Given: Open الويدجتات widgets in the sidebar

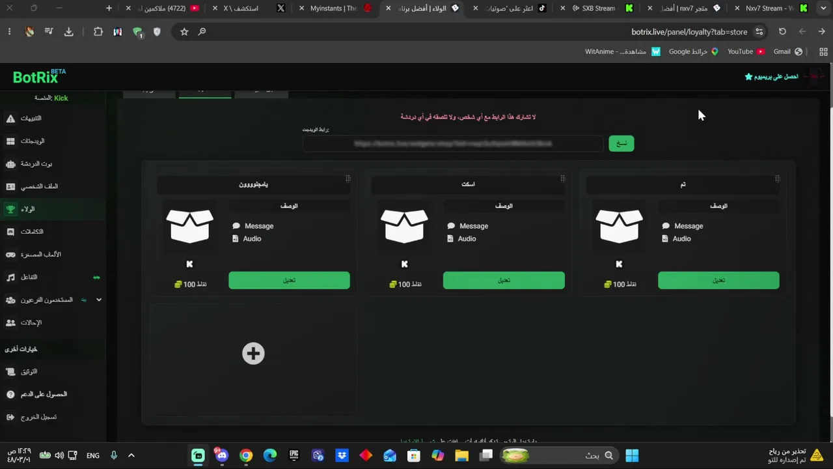Looking at the screenshot, I should coord(52,141).
